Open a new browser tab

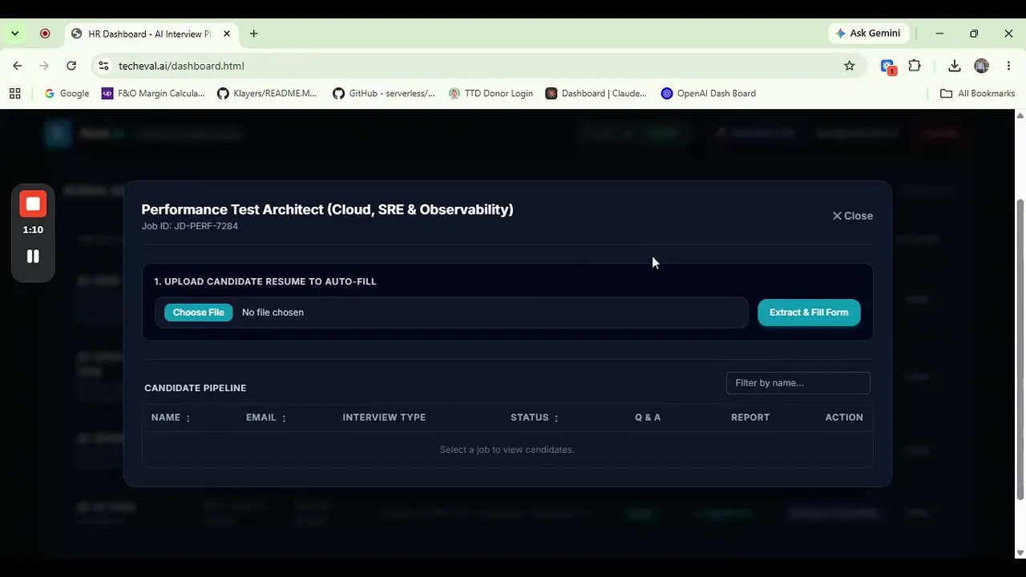(254, 34)
